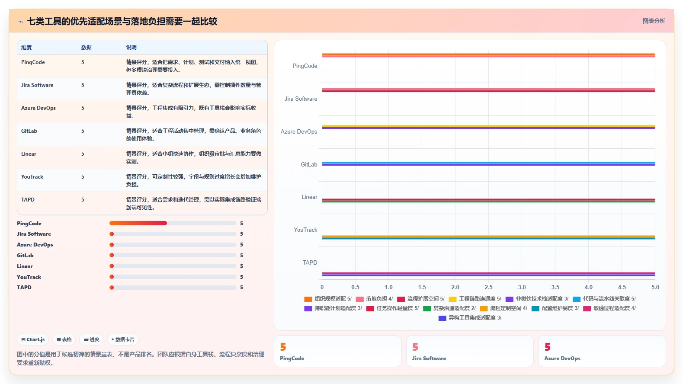Click the 表格 chip
The image size is (683, 384).
[x=64, y=339]
